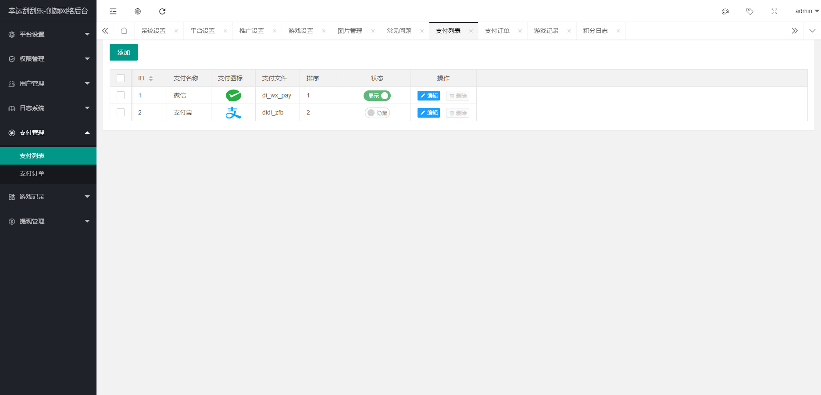
Task: Toggle 支付宝 status switch to shown
Action: coord(377,113)
